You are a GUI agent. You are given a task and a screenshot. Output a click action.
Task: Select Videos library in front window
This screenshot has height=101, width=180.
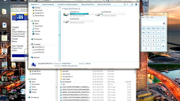click(36, 34)
